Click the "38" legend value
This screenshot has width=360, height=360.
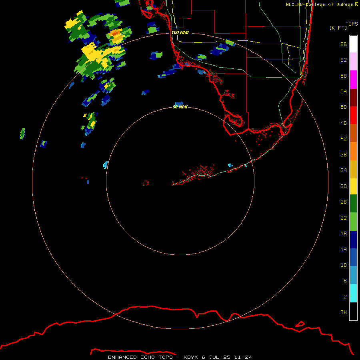[344, 155]
